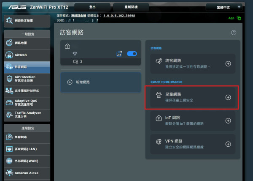Open the 網路設定精靈 quick setup button
The image size is (253, 181).
(27, 21)
